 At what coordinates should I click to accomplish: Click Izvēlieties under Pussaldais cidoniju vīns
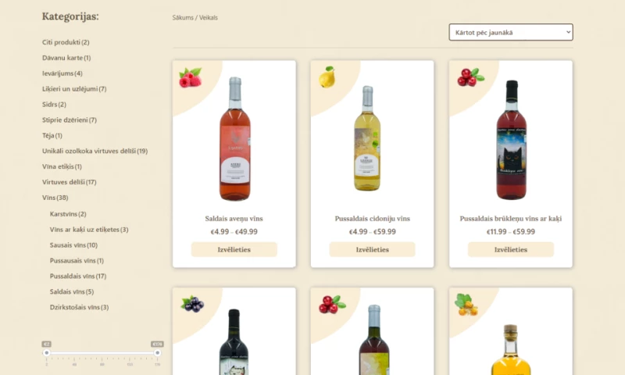[x=373, y=249]
